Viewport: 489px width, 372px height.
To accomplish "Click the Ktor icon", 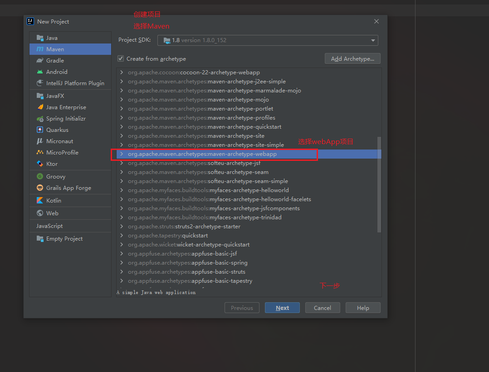I will [x=40, y=164].
